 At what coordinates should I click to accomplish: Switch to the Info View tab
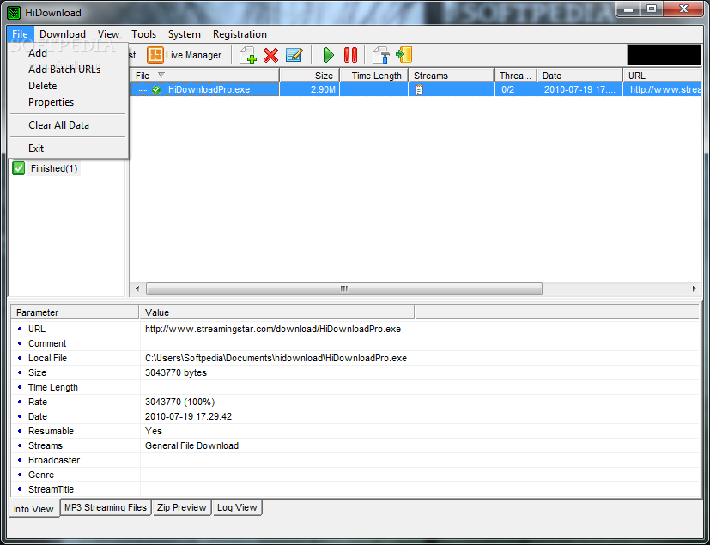pos(33,509)
